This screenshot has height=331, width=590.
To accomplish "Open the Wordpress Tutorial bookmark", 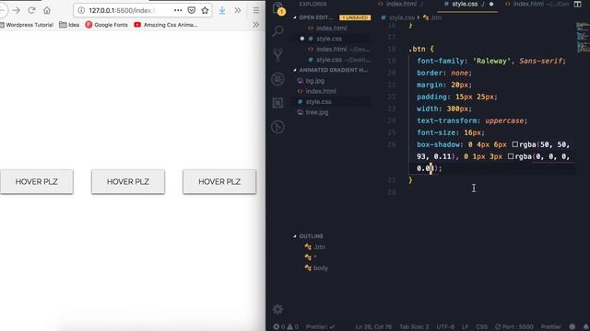I will click(x=27, y=25).
